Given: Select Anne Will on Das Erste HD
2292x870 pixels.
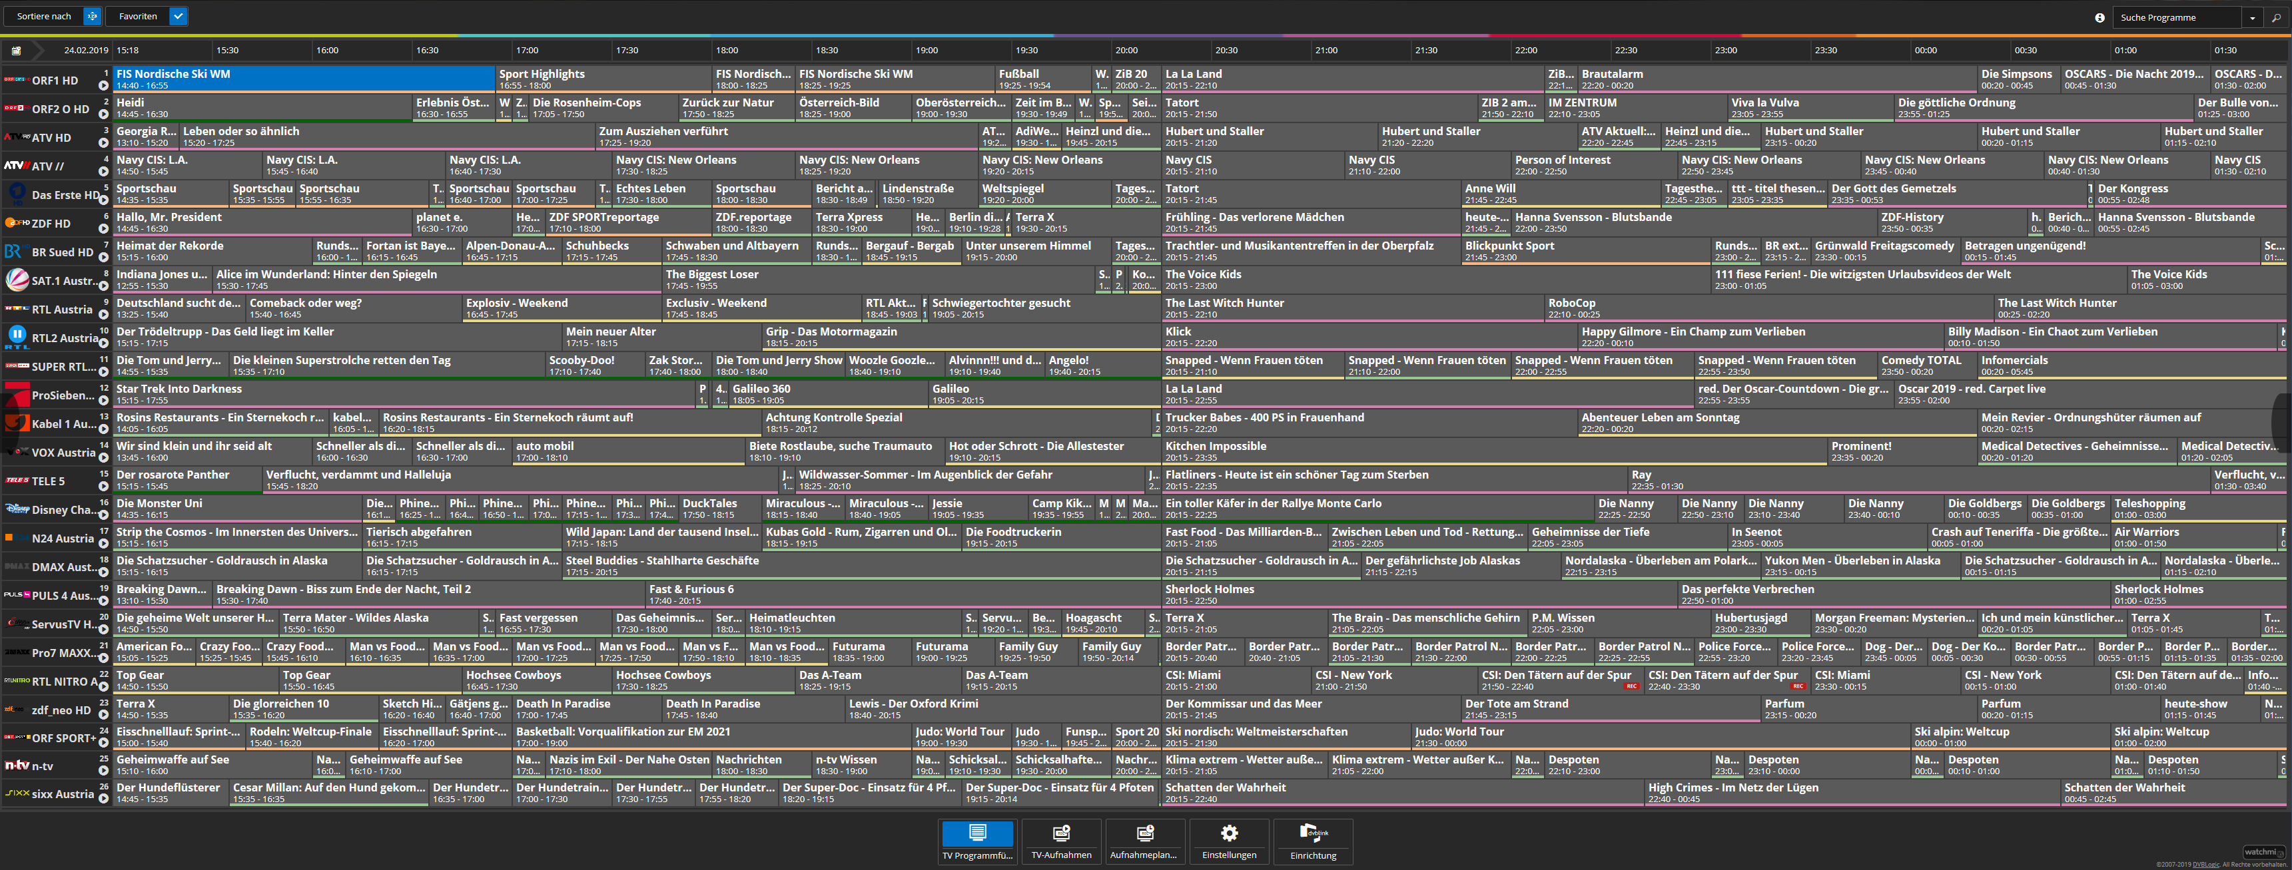Looking at the screenshot, I should (x=1561, y=194).
